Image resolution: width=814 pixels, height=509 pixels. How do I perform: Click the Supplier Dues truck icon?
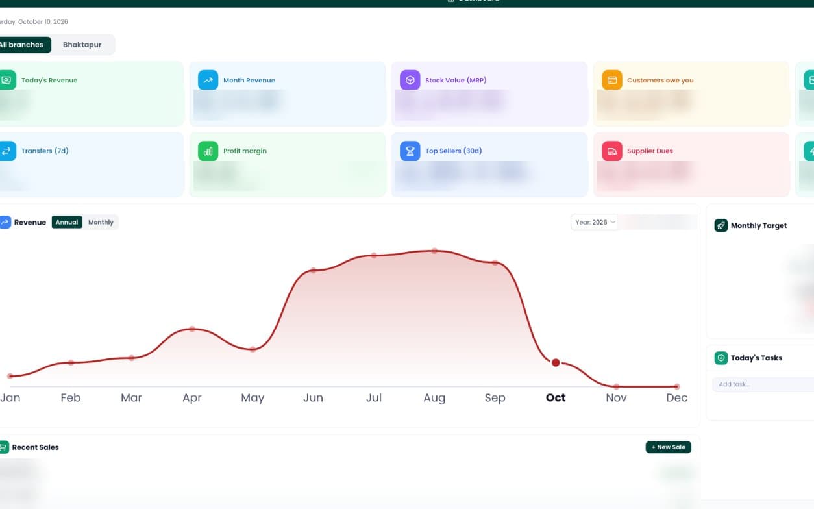(612, 151)
